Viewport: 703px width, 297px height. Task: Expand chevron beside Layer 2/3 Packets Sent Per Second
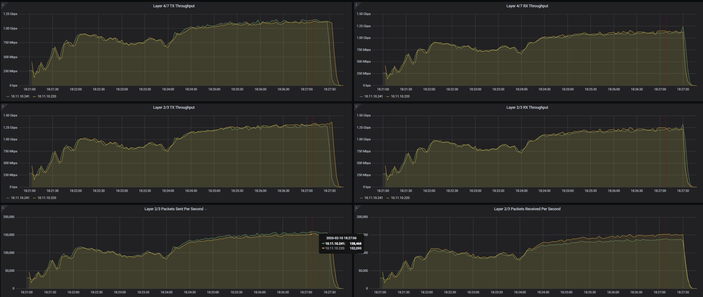point(206,209)
